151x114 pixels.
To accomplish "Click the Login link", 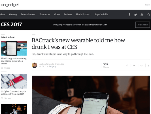I will pos(147,5).
